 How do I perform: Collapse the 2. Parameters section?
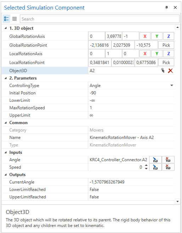pyautogui.click(x=6, y=78)
